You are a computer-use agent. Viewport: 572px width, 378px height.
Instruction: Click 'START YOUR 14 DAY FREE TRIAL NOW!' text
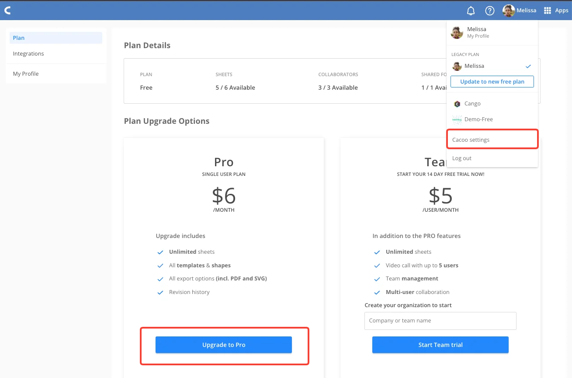[440, 174]
